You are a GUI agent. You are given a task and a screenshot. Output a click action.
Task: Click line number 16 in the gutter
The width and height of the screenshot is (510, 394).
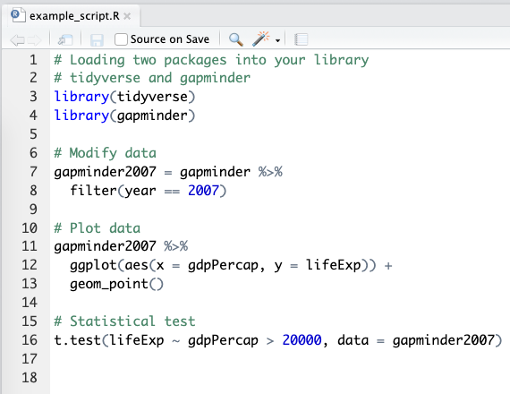30,340
